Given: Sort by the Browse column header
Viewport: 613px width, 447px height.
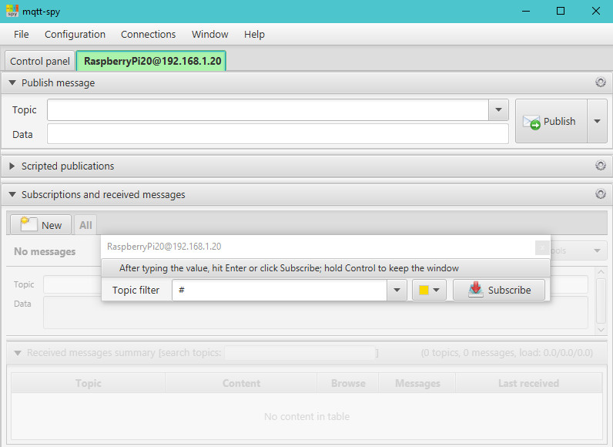Looking at the screenshot, I should [348, 383].
